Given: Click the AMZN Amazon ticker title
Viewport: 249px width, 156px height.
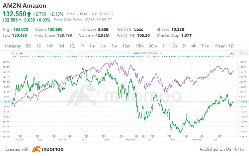Looking at the screenshot, I should [24, 6].
